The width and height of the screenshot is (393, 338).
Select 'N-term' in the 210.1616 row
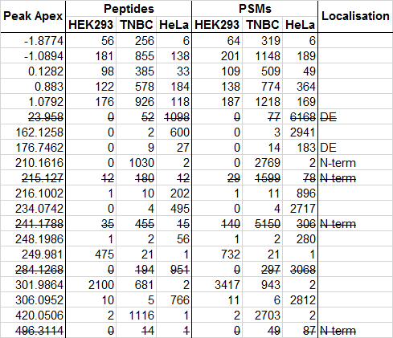355,163
